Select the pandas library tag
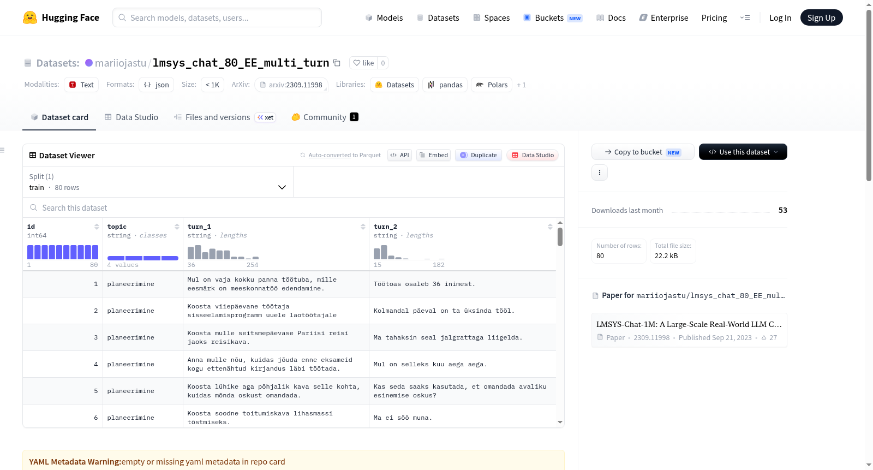Screen dimensions: 873x470 pos(445,85)
